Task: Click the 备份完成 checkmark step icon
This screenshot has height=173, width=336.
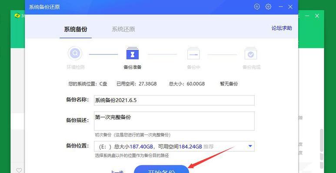Action: coord(251,53)
